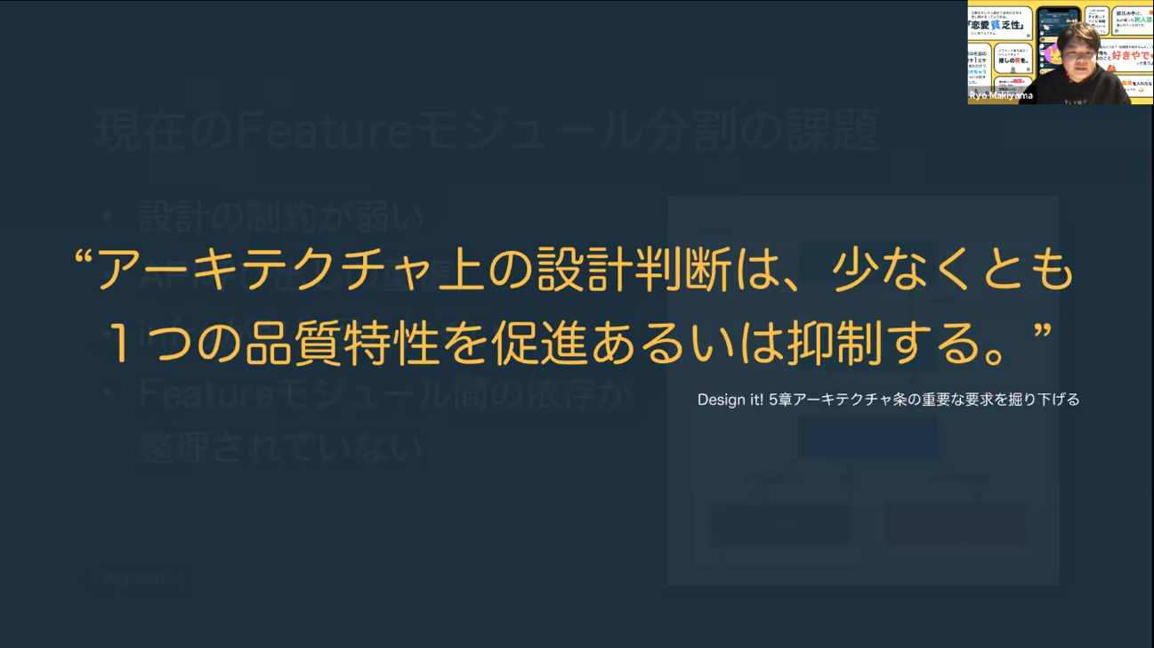Click the speaker's webcam video thumbnail
The height and width of the screenshot is (648, 1154).
click(x=1061, y=53)
